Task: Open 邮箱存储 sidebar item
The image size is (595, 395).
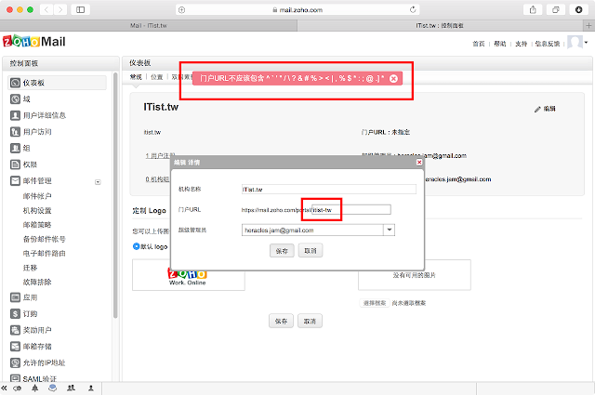Action: pos(31,347)
